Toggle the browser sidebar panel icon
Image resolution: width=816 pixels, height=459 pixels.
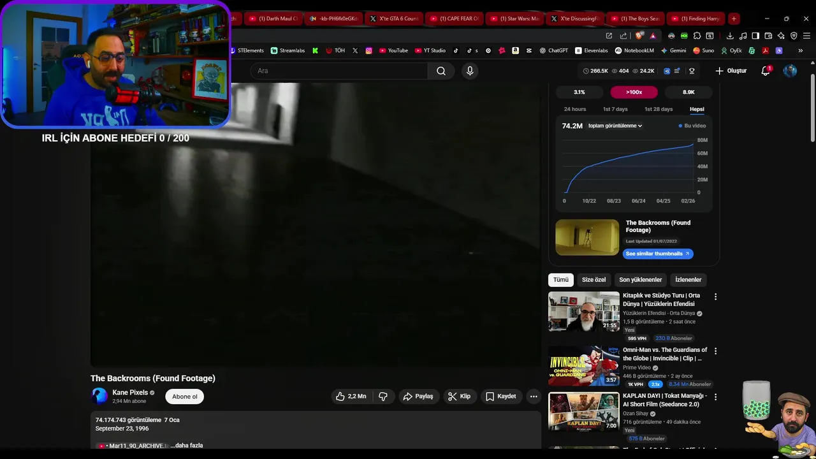pos(755,36)
